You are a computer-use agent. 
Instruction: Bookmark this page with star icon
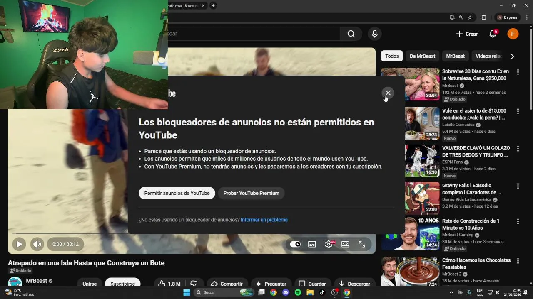click(x=470, y=17)
